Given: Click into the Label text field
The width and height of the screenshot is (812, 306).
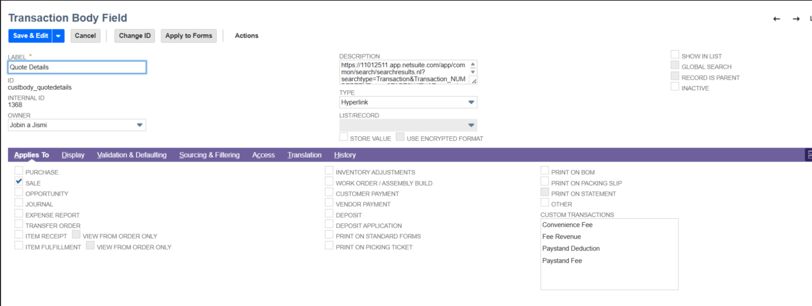Looking at the screenshot, I should pos(77,67).
